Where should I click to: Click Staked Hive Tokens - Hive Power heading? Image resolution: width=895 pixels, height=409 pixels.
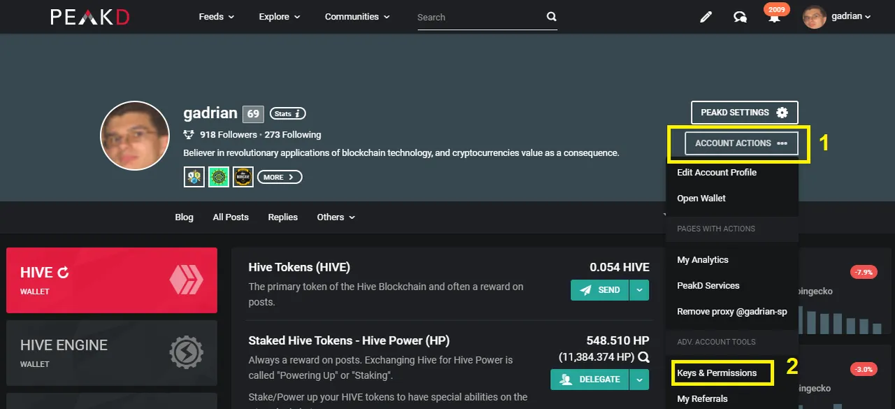click(349, 340)
